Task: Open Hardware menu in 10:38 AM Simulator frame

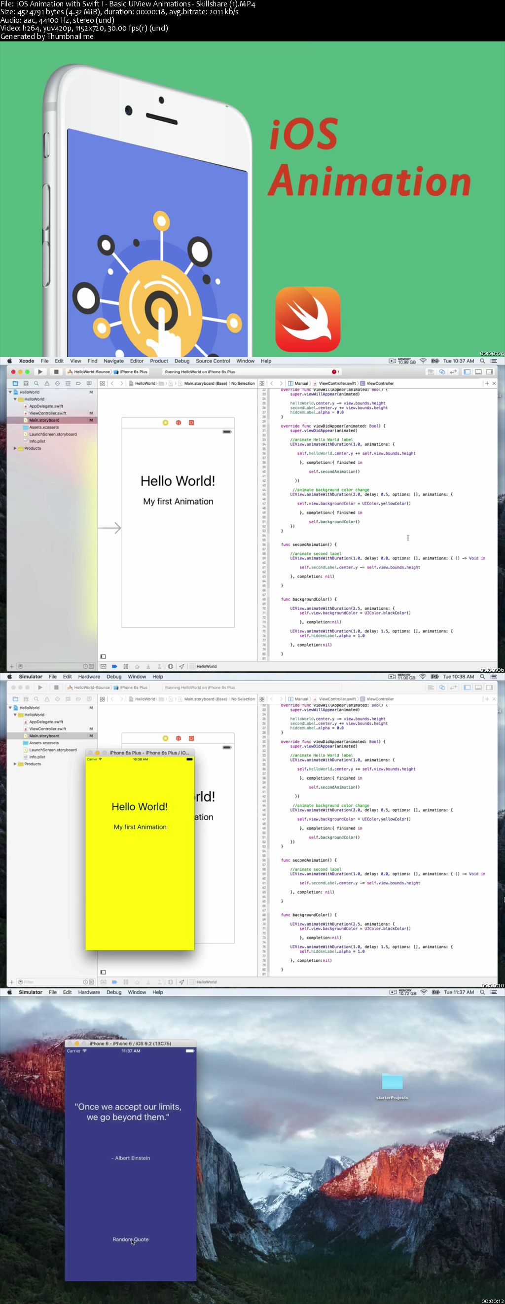Action: pos(89,676)
